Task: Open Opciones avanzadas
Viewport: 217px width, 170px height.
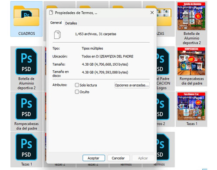Action: (x=132, y=85)
